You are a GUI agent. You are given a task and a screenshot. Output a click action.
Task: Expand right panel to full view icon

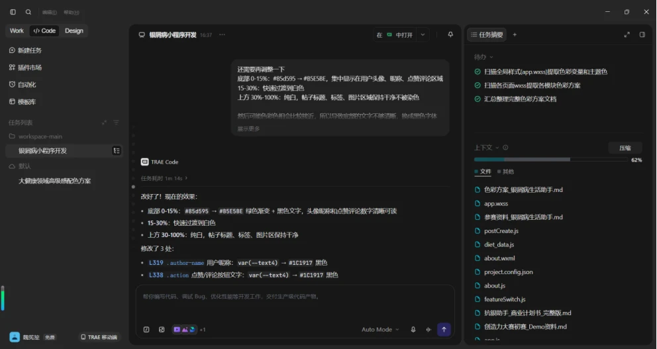(627, 35)
